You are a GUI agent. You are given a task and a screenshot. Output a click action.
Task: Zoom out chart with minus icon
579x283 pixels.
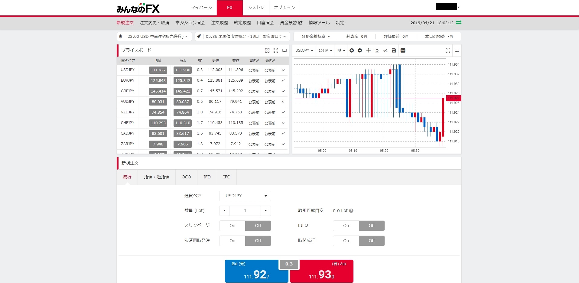359,50
